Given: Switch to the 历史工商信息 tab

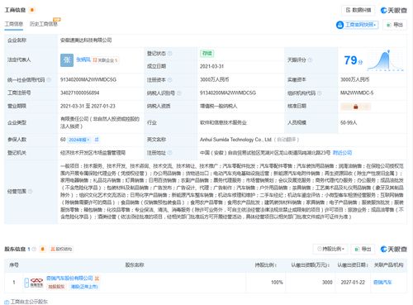Looking at the screenshot, I should pyautogui.click(x=44, y=24).
